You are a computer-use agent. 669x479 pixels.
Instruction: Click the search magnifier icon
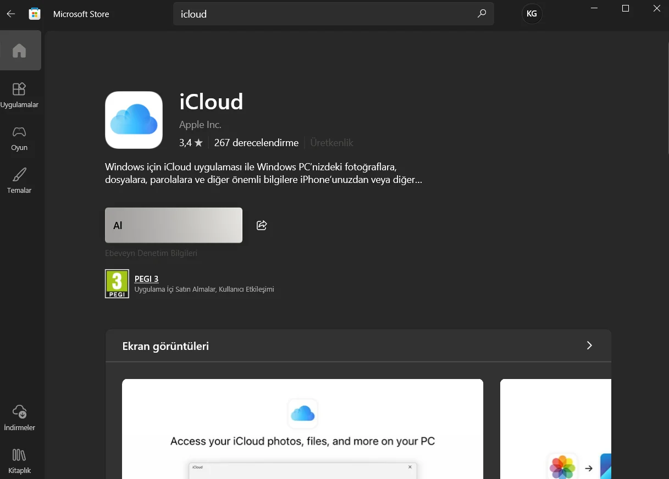pos(482,14)
